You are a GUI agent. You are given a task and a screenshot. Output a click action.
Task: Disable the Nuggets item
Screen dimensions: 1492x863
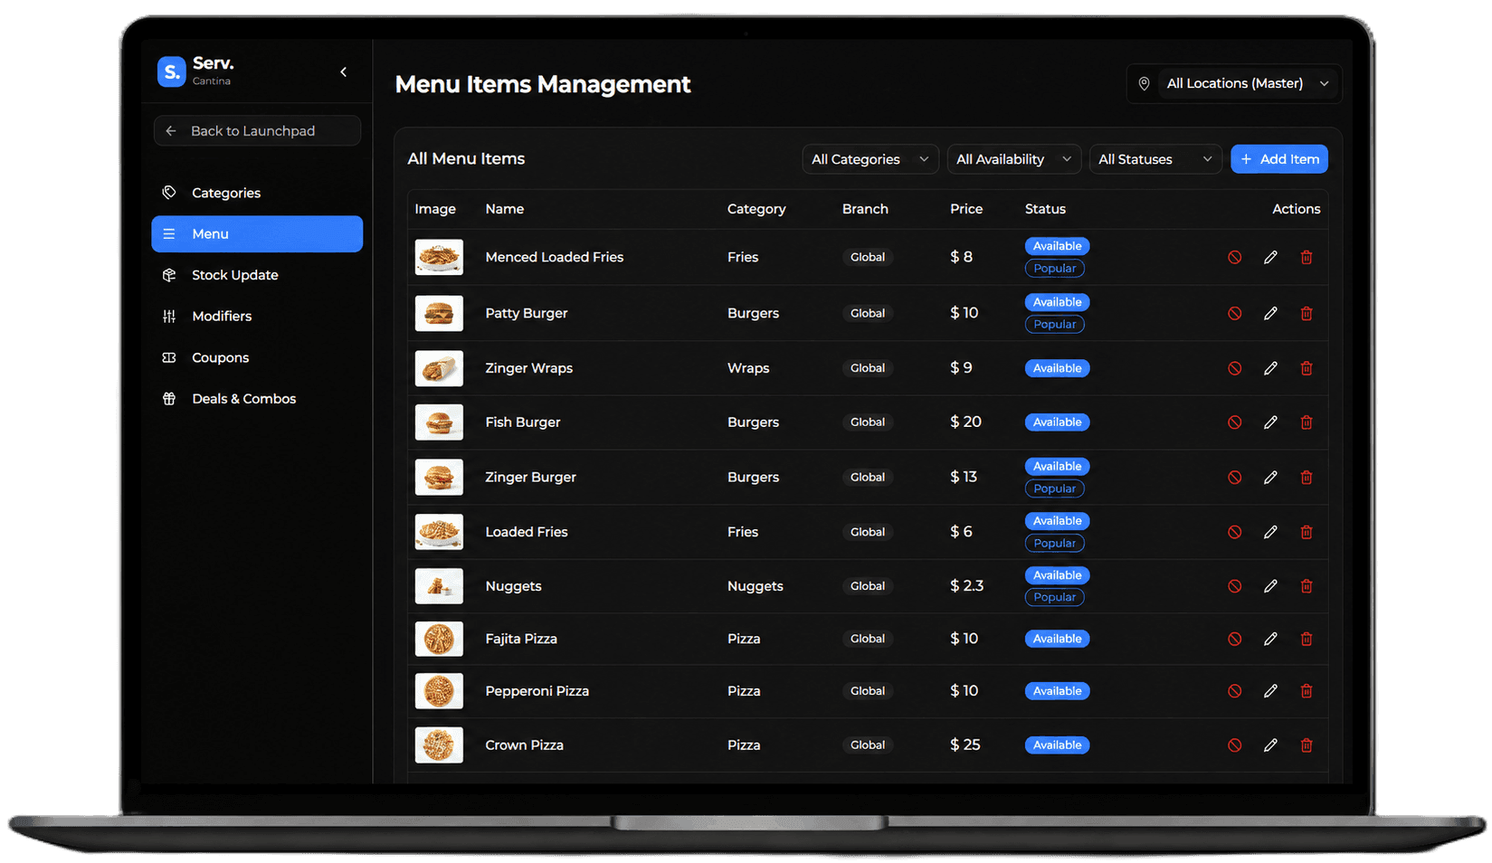pyautogui.click(x=1234, y=586)
